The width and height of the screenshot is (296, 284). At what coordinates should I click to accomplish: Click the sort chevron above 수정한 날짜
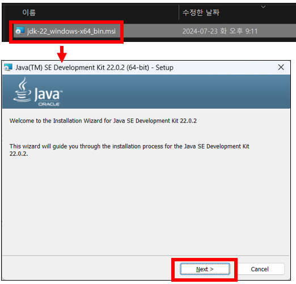click(x=263, y=7)
